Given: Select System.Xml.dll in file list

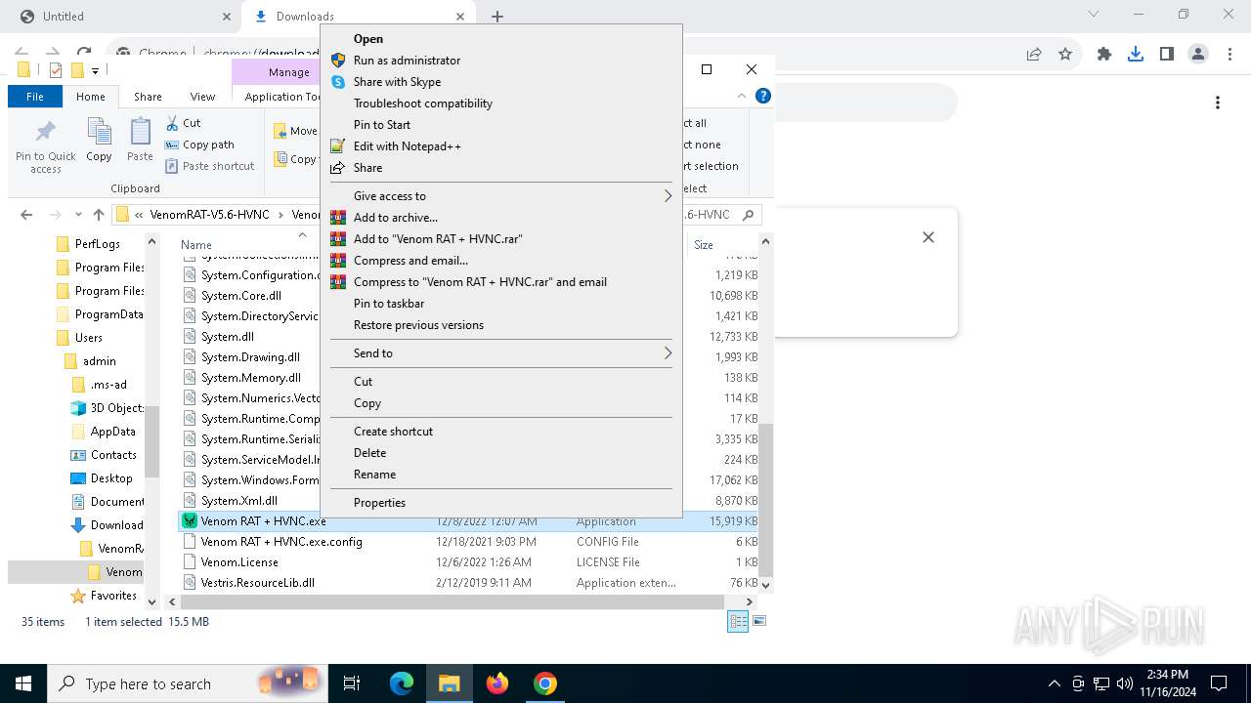Looking at the screenshot, I should tap(239, 501).
